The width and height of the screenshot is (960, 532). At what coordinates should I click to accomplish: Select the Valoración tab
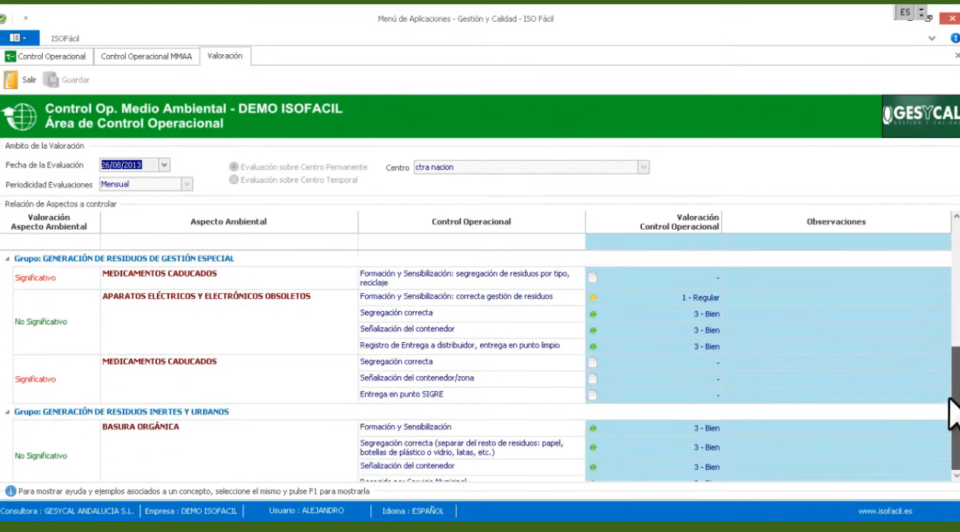[x=225, y=56]
